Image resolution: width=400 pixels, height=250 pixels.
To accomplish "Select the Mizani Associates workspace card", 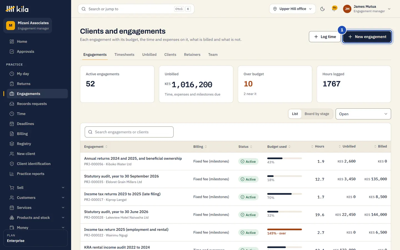I will pos(28,26).
